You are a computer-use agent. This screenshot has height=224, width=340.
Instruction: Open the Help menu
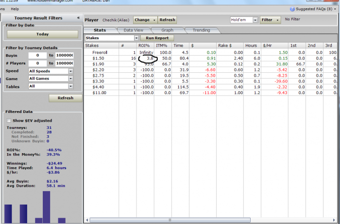[15, 9]
